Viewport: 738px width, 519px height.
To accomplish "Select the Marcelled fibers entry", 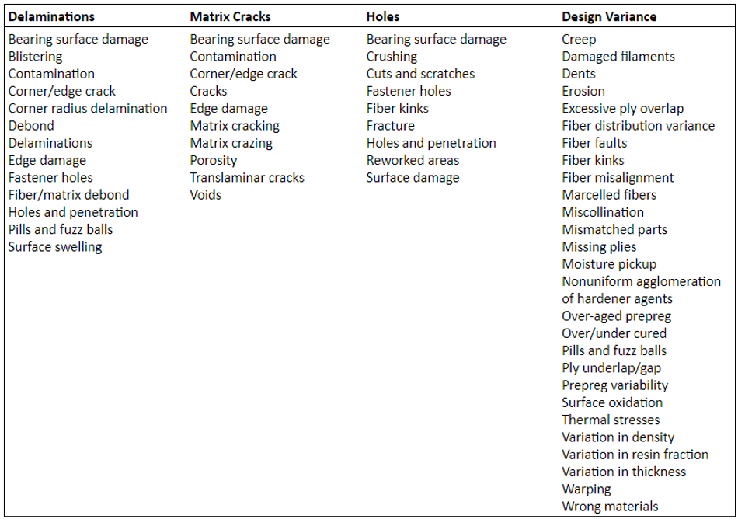I will 609,195.
